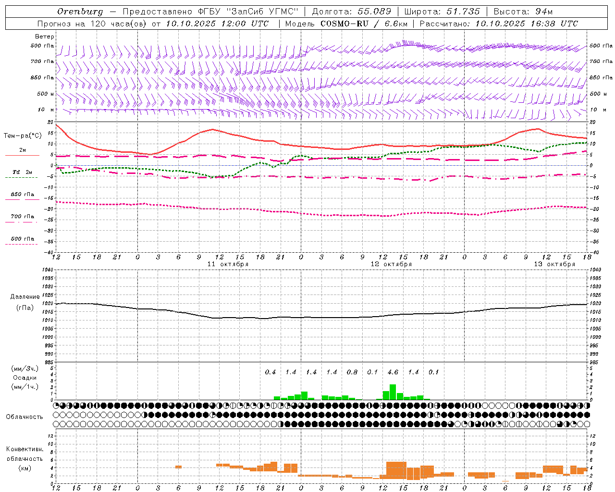The height and width of the screenshot is (492, 615).
Task: Click the "Тем-ра(°C)" temperature label
Action: coord(23,136)
